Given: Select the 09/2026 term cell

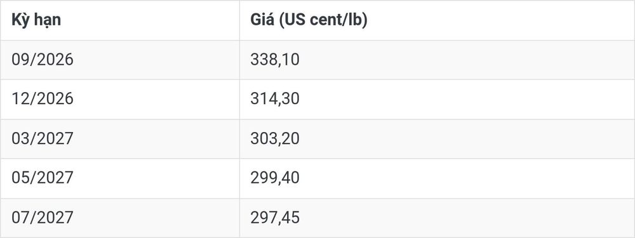Looking at the screenshot, I should 120,60.
